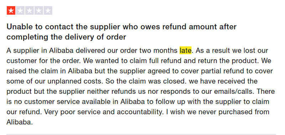This screenshot has width=285, height=135.
Task: Select the third grey rating star
Action: tap(30, 11)
